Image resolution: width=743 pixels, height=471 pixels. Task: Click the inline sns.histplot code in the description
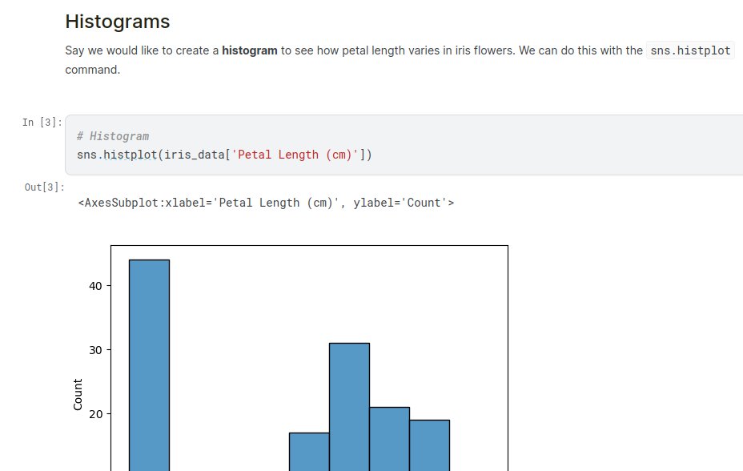click(690, 50)
